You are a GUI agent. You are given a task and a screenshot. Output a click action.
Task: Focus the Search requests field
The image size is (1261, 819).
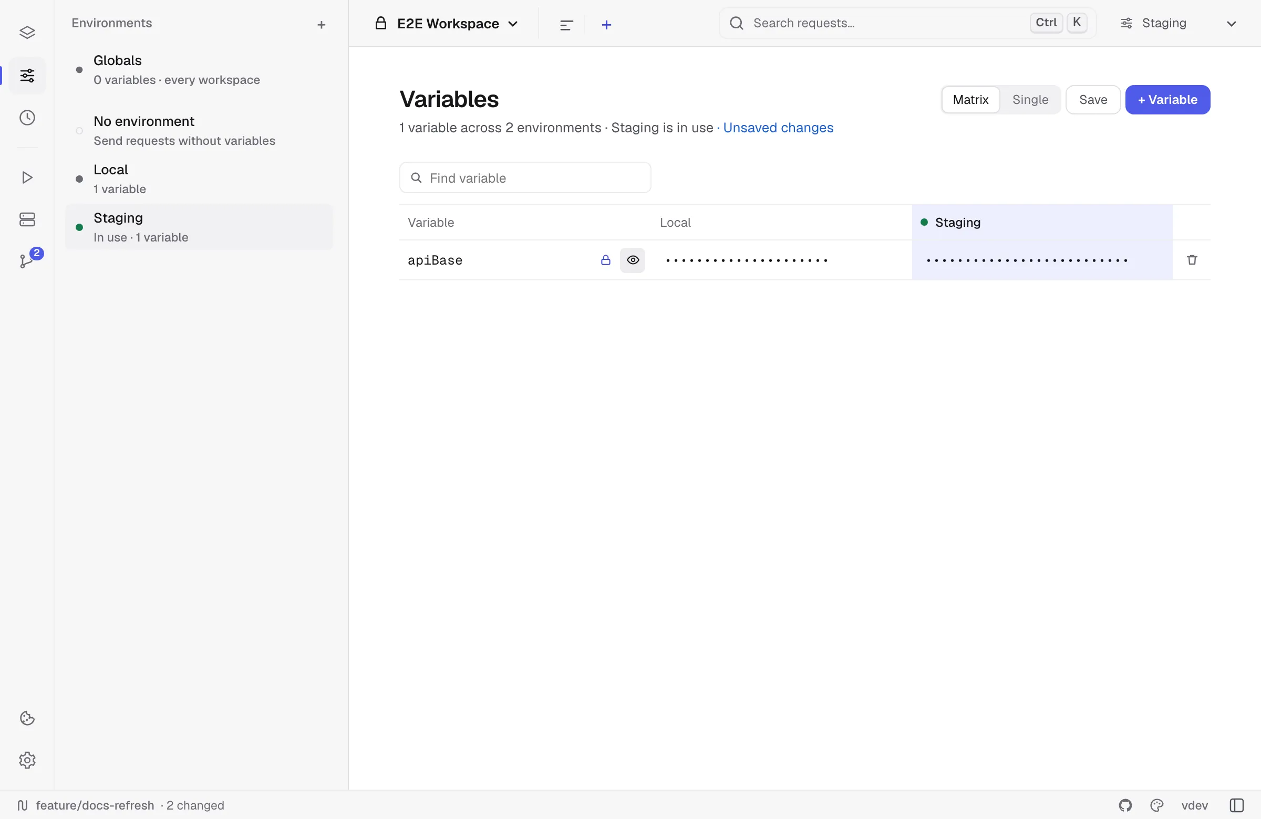click(907, 23)
